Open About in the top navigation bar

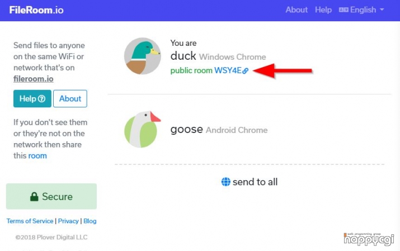coord(297,10)
